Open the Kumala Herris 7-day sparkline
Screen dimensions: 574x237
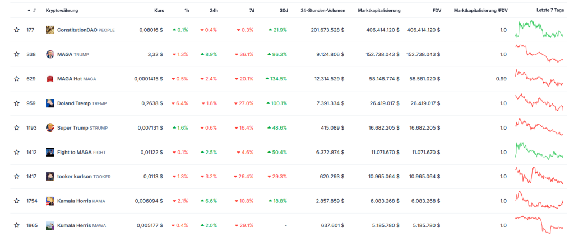539,225
